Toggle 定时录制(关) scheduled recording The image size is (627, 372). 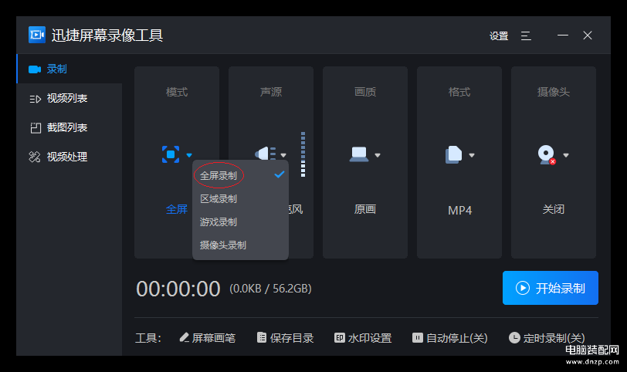coord(547,338)
